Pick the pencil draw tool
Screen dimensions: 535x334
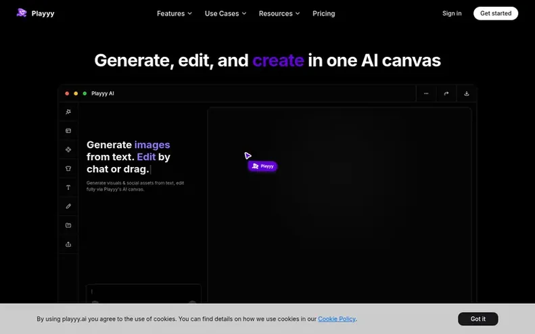click(68, 206)
